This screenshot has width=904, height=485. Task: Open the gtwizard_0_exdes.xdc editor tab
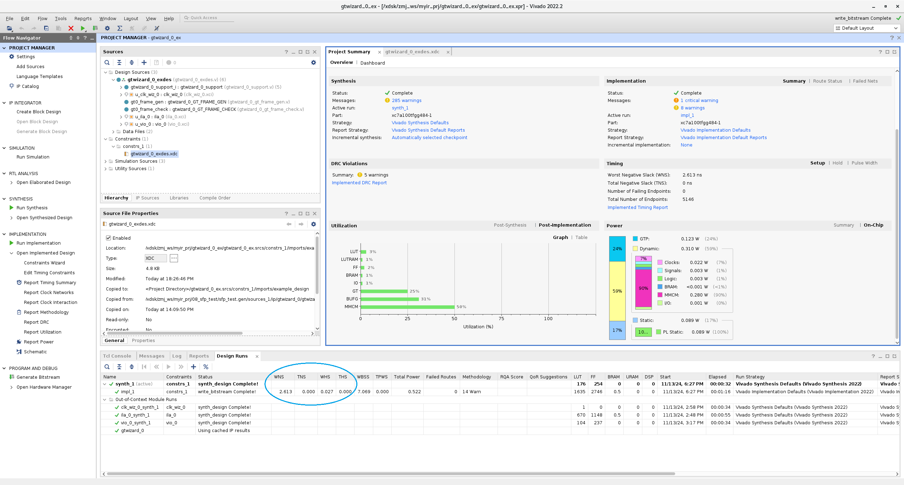point(412,52)
